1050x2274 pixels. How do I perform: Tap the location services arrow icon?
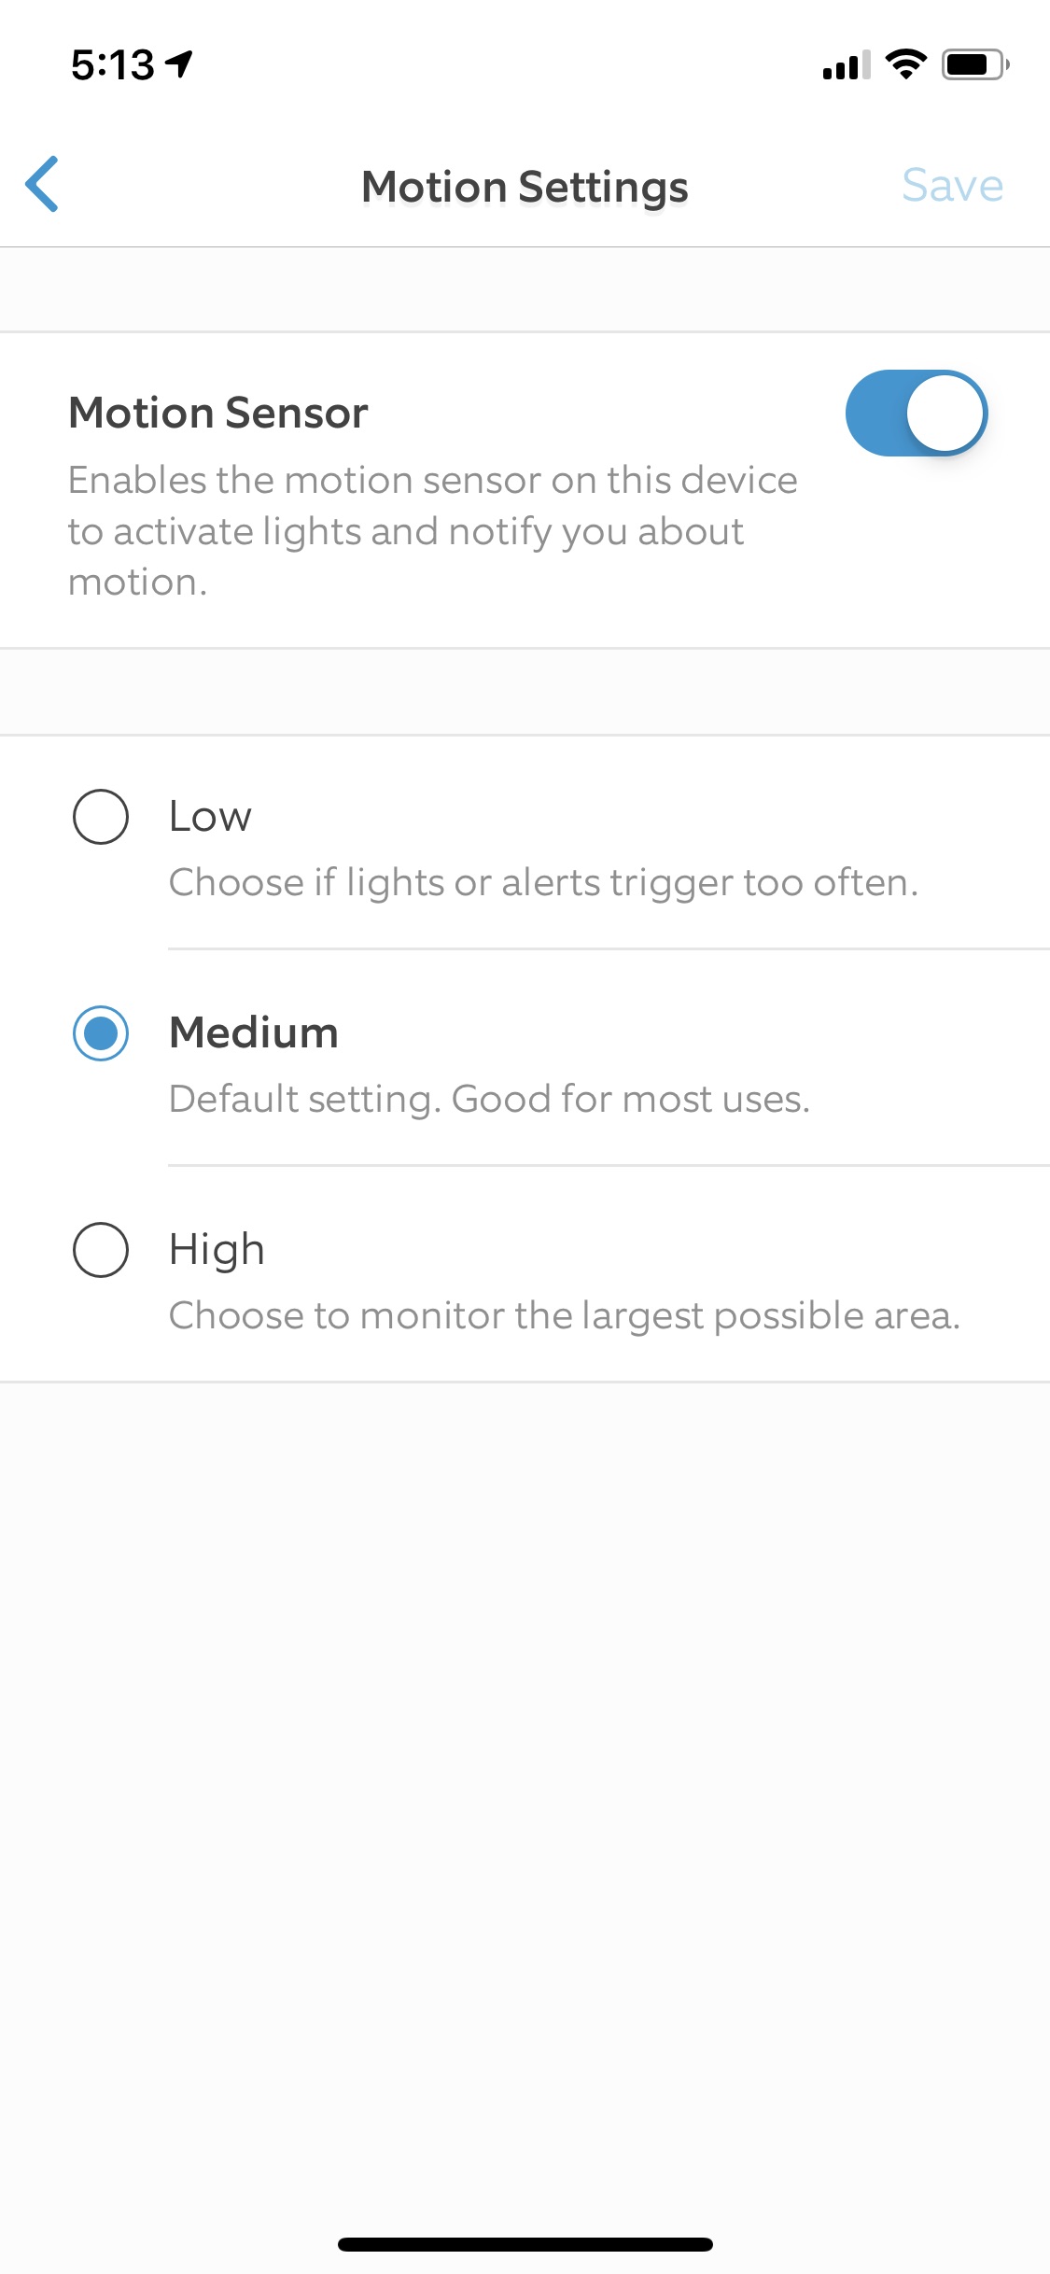[179, 63]
